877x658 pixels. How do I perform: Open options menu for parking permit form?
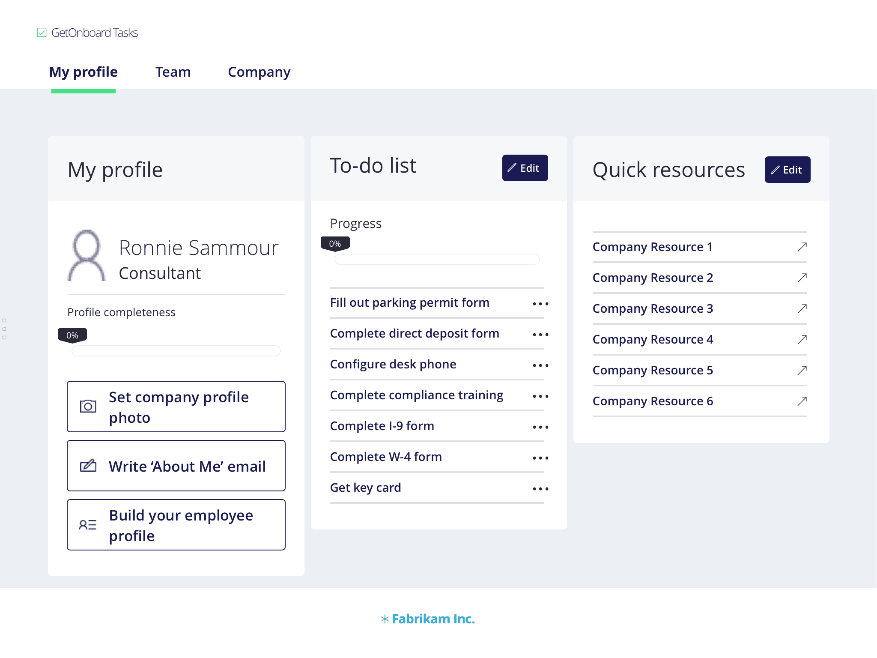[x=540, y=303]
